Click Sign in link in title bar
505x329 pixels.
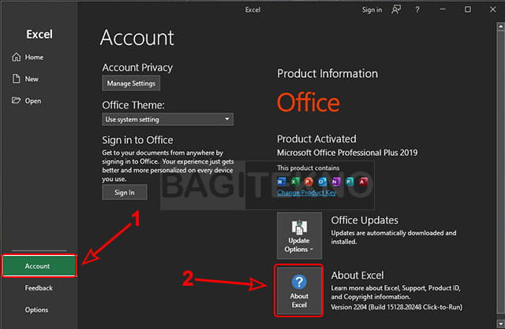click(372, 10)
